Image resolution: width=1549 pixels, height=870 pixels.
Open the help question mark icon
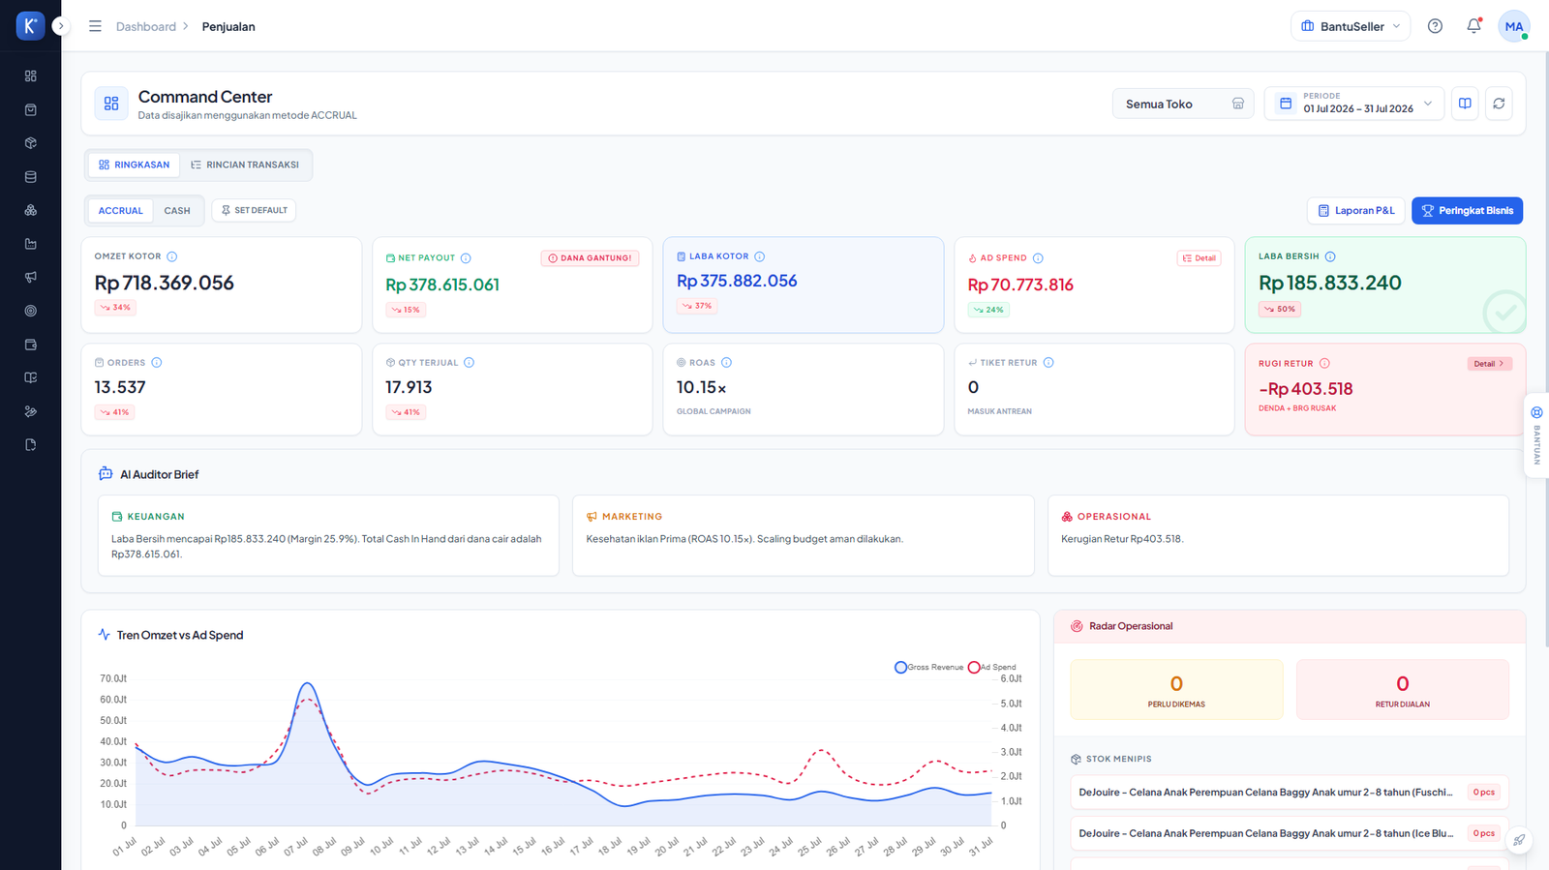click(1435, 26)
